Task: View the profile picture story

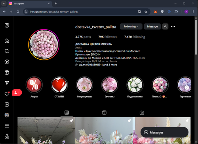Action: point(44,45)
